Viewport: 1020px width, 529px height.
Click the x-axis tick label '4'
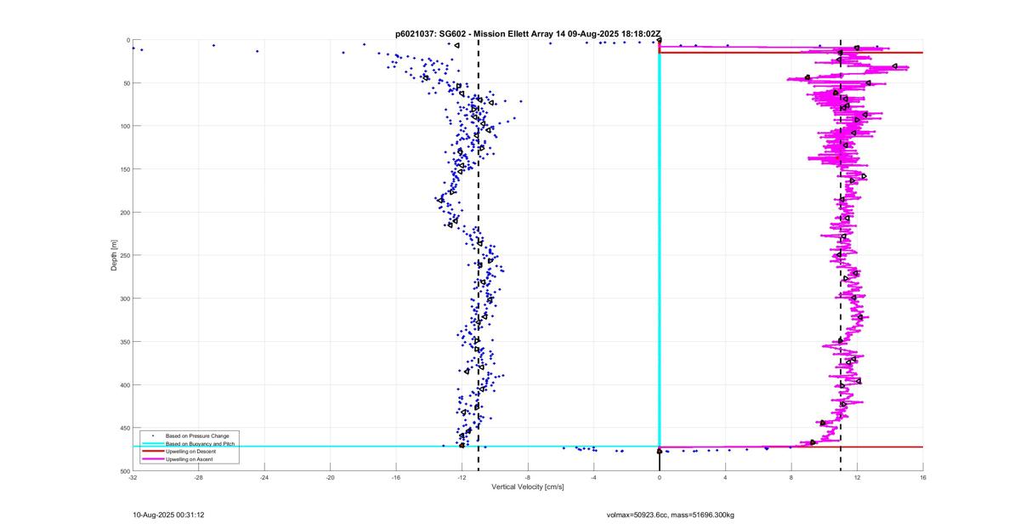[725, 477]
